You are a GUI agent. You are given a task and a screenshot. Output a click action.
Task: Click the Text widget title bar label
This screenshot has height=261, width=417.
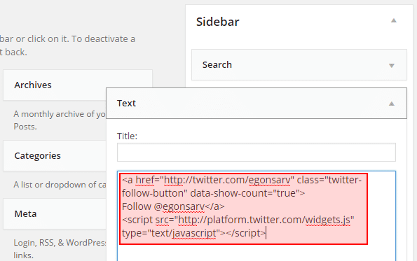126,104
